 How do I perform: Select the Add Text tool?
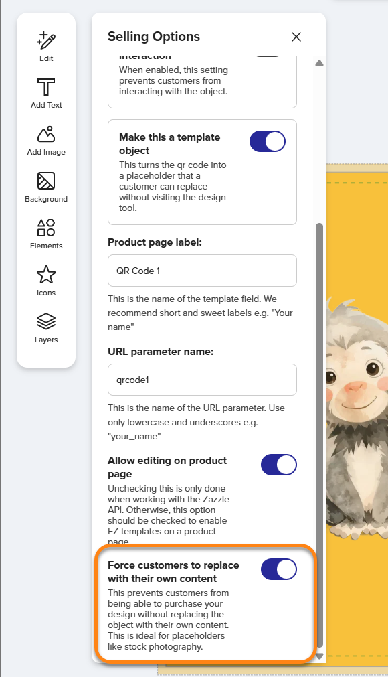(x=46, y=93)
